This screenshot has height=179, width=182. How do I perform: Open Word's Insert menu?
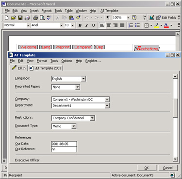pos(34,11)
